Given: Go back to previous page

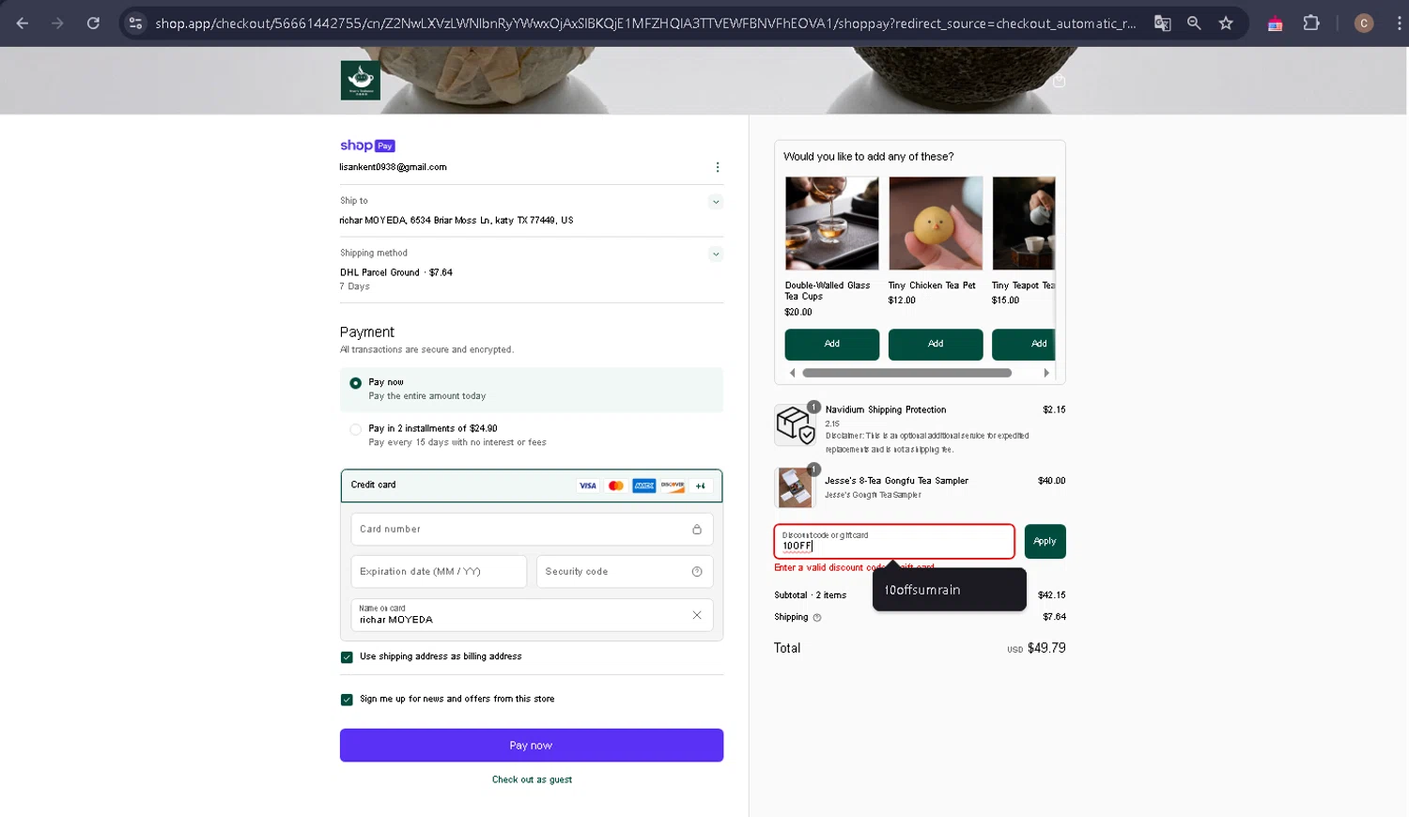Looking at the screenshot, I should point(23,23).
